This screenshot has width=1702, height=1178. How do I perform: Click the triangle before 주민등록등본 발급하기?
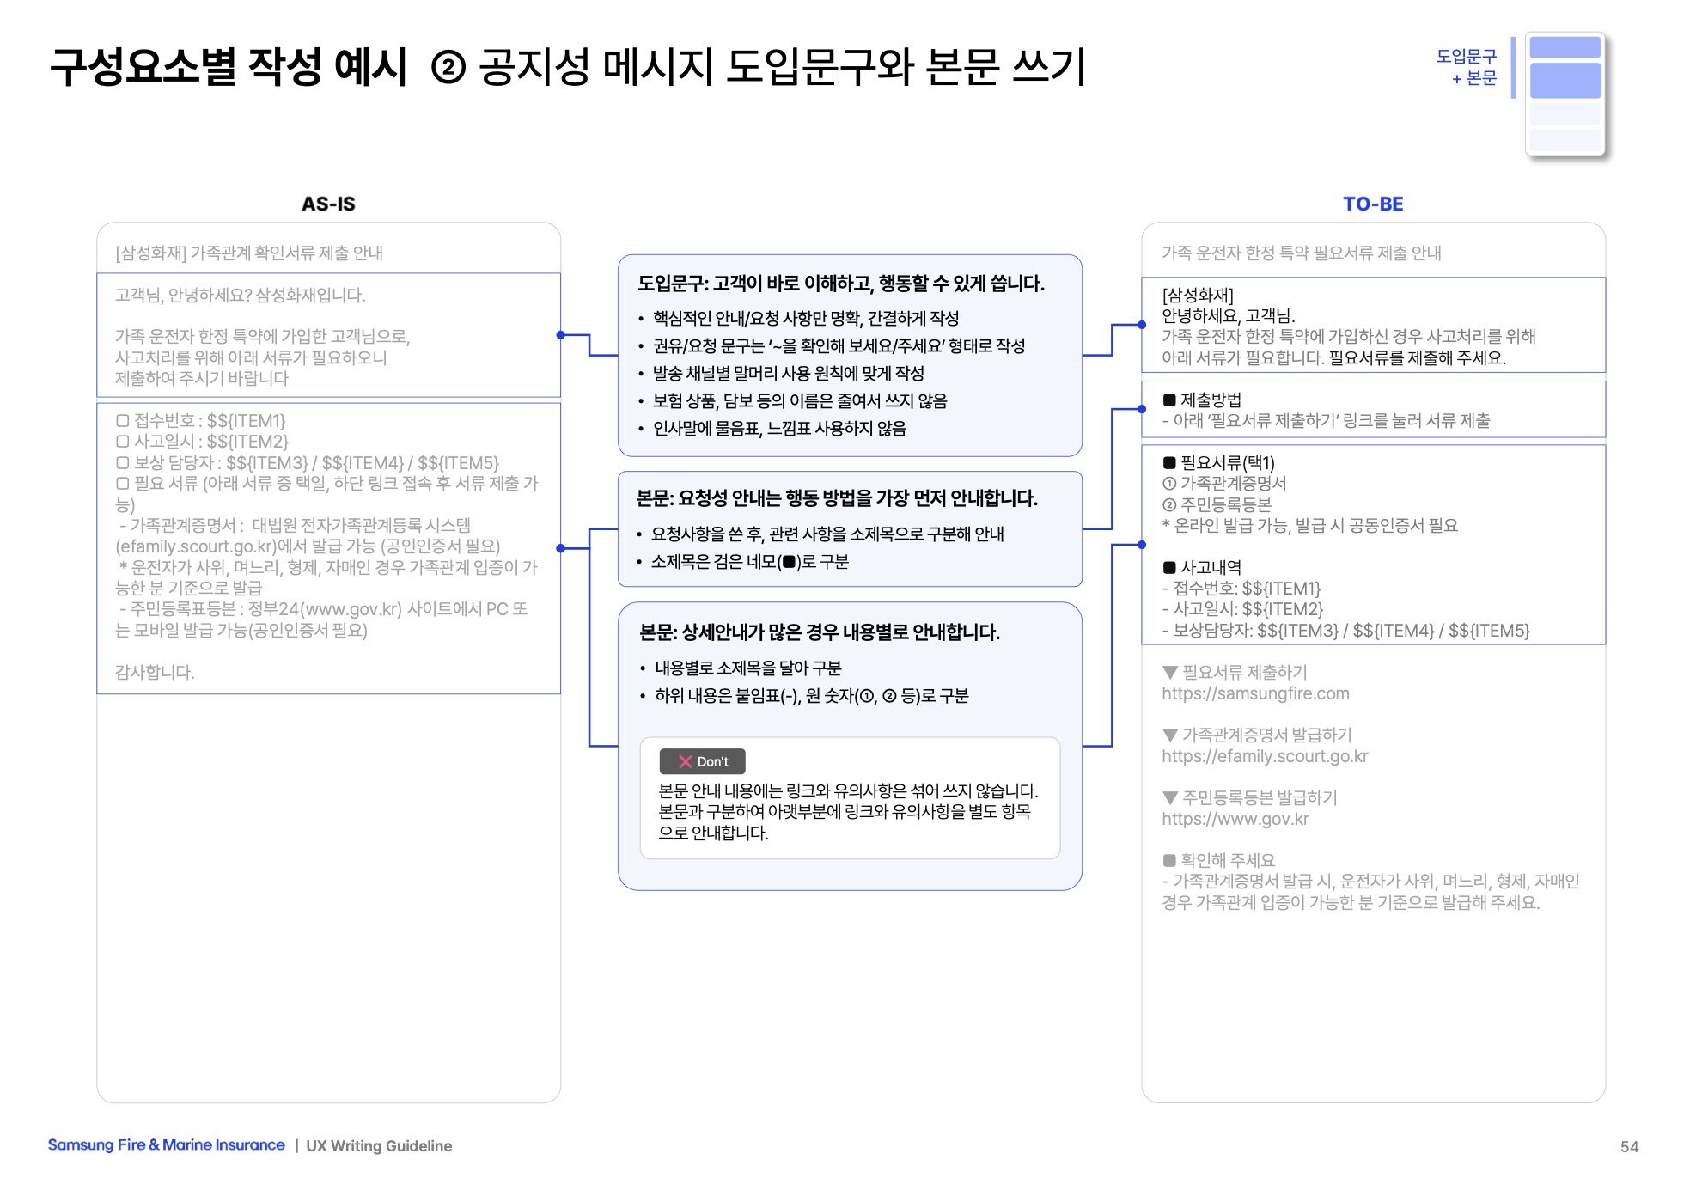click(1169, 797)
